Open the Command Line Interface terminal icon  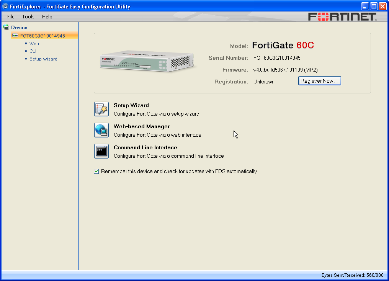[x=101, y=151]
